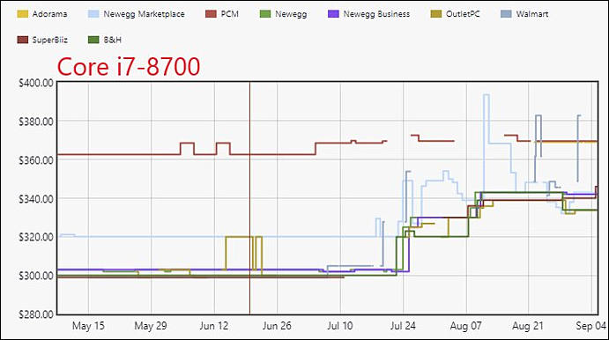Click the Jun 12 date label
Image resolution: width=609 pixels, height=340 pixels.
(x=213, y=326)
